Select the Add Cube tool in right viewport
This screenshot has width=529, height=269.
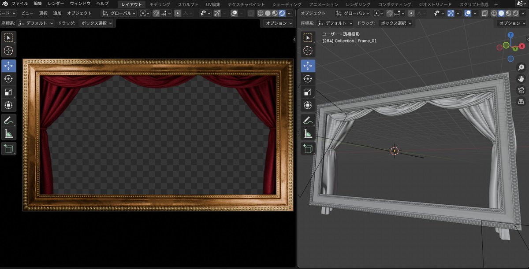(308, 149)
